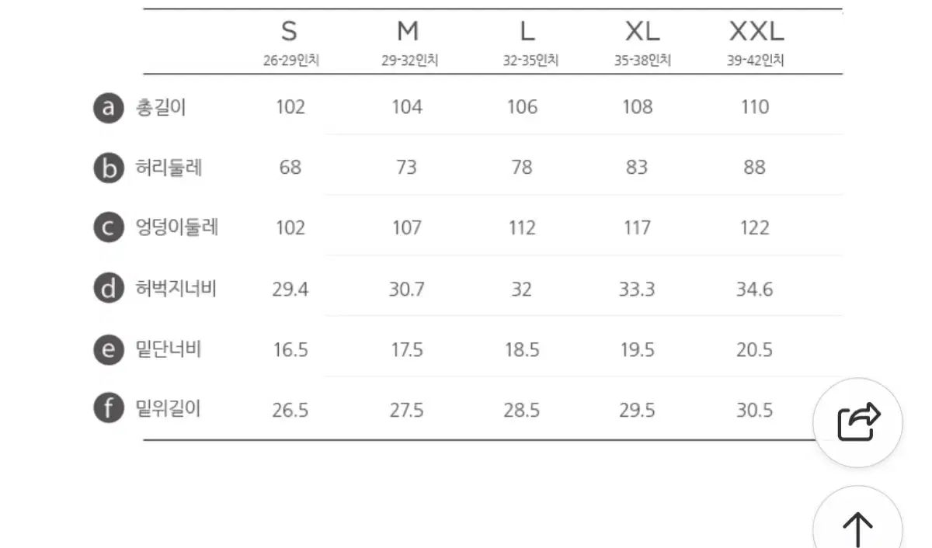Viewport: 932px width, 548px height.
Task: Select the circled 'c' 엉덩이둘레 marker
Action: coord(109,228)
